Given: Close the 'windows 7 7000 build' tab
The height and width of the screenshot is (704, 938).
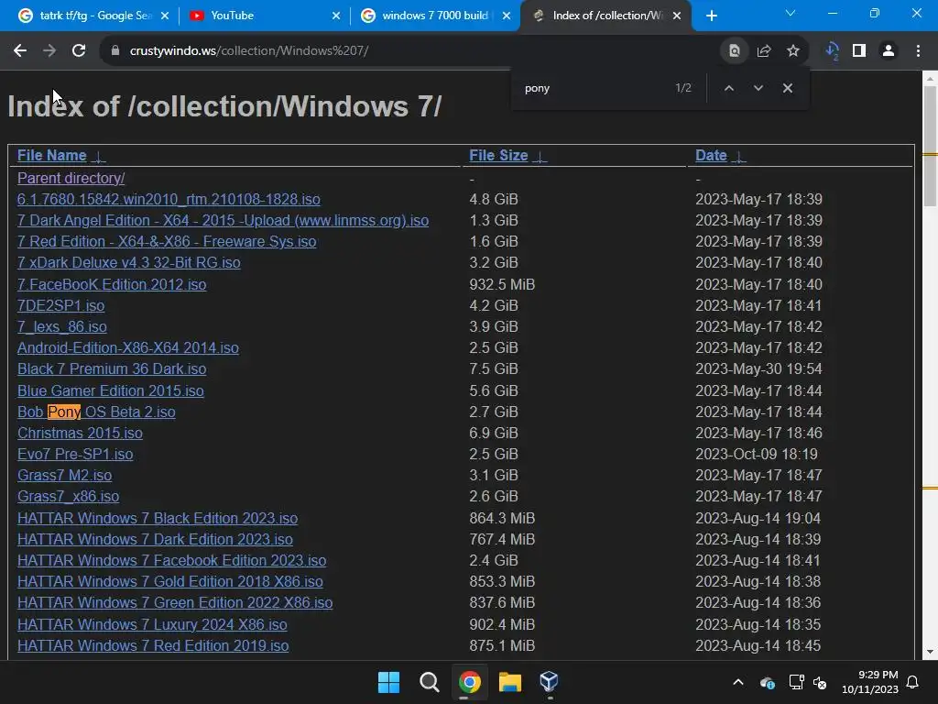Looking at the screenshot, I should coord(507,16).
